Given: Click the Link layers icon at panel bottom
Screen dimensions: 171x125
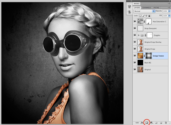Looking at the screenshot, I should click(x=137, y=123).
